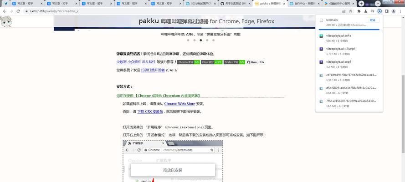Viewport: 405px width, 182px height.
Task: Switch to the 300块钱的国产CPU tab
Action: pyautogui.click(x=201, y=4)
